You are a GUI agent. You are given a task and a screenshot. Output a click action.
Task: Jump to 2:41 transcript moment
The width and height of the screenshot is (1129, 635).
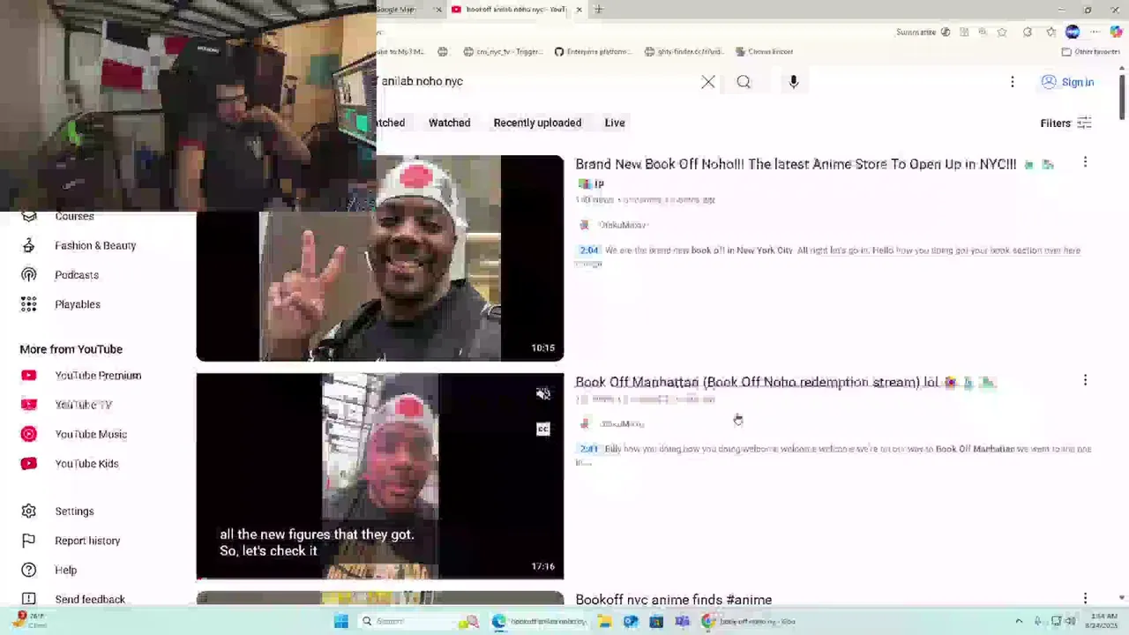(x=589, y=449)
